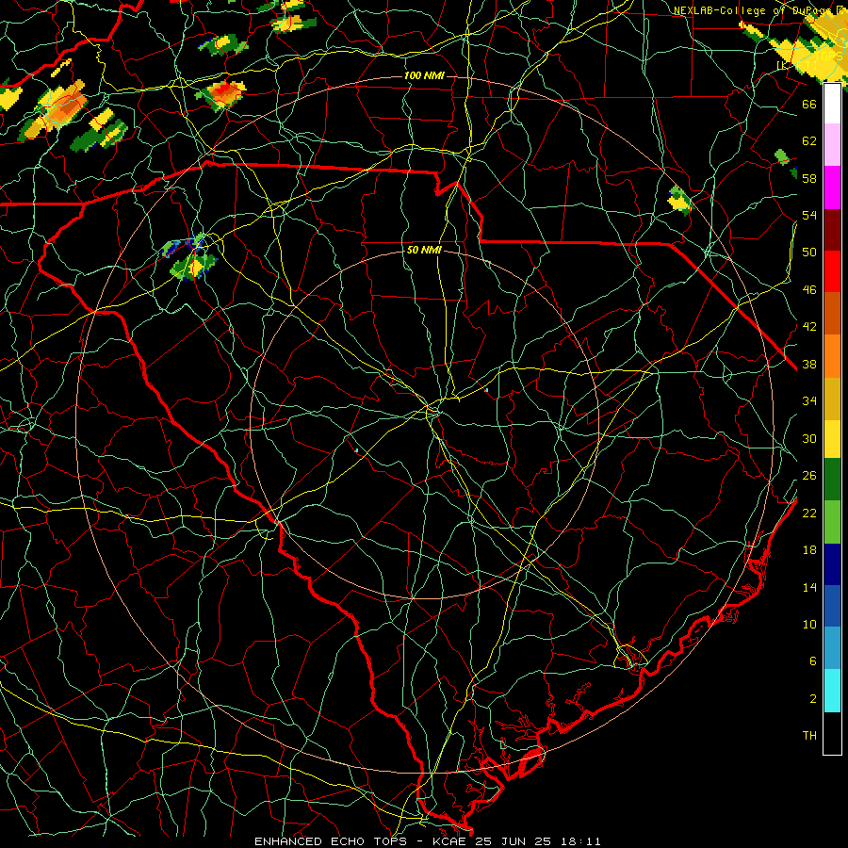The width and height of the screenshot is (848, 848).
Task: Select the light blue swatch near label 6
Action: point(832,647)
